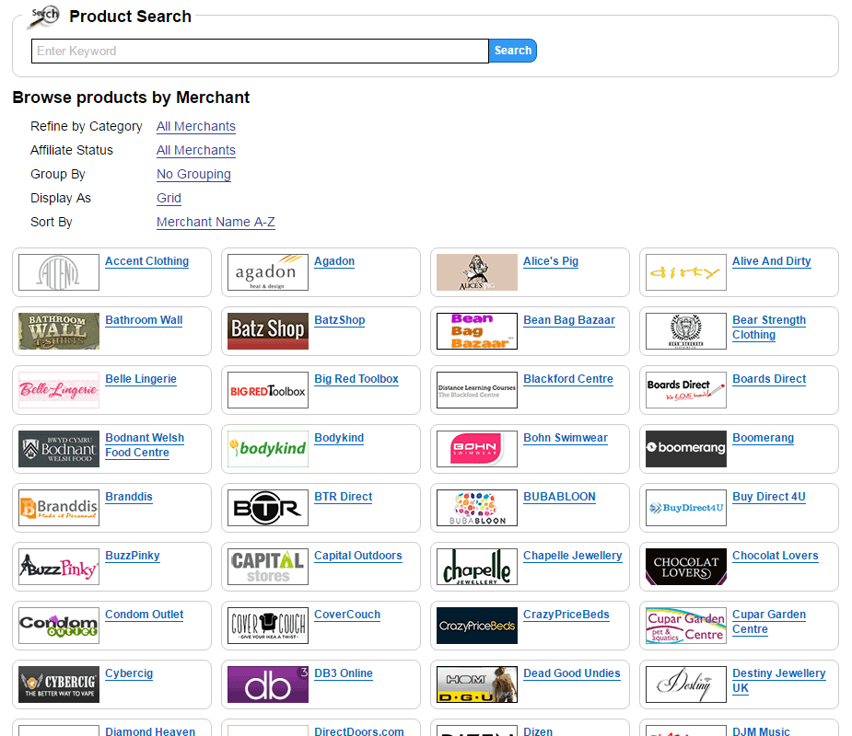The image size is (852, 736).
Task: Change Affiliate Status All Merchants filter
Action: click(196, 150)
